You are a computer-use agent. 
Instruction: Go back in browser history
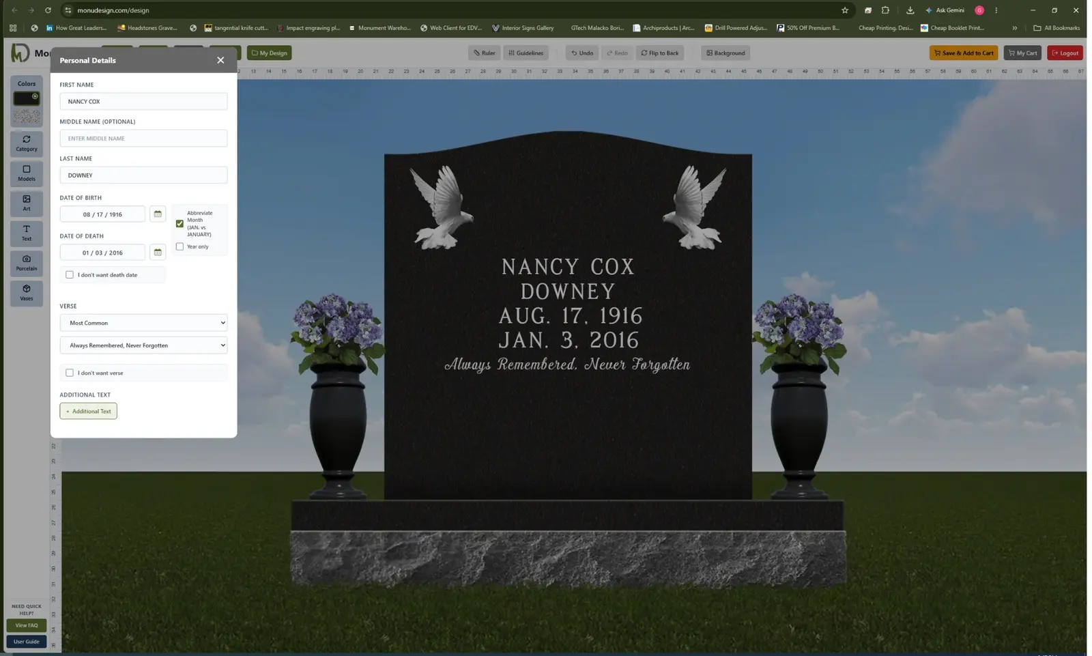pyautogui.click(x=14, y=10)
